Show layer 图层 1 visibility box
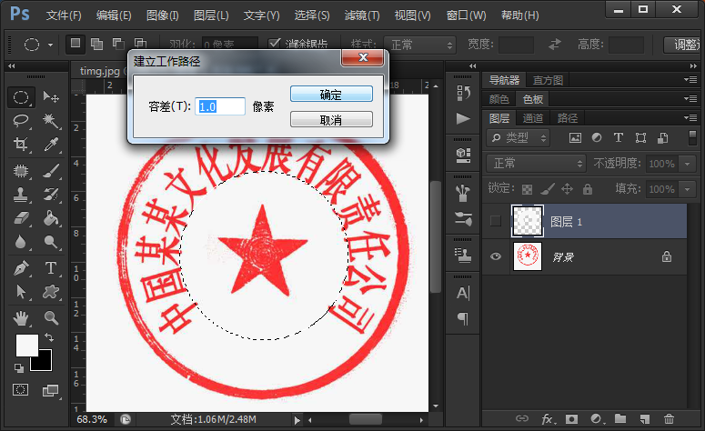This screenshot has height=431, width=705. [496, 221]
